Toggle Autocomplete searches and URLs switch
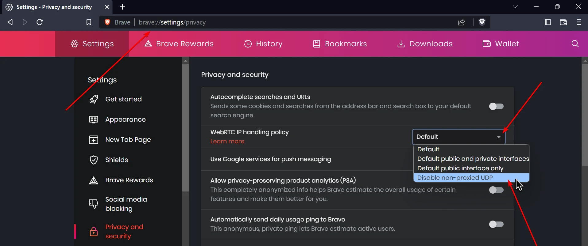588x246 pixels. point(496,106)
